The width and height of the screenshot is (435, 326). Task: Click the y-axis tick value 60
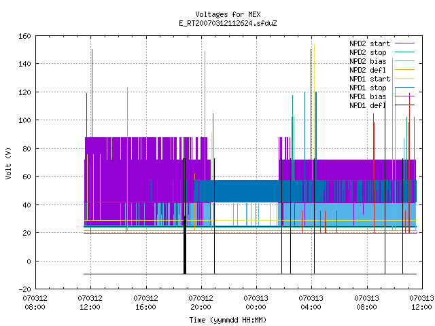27,177
